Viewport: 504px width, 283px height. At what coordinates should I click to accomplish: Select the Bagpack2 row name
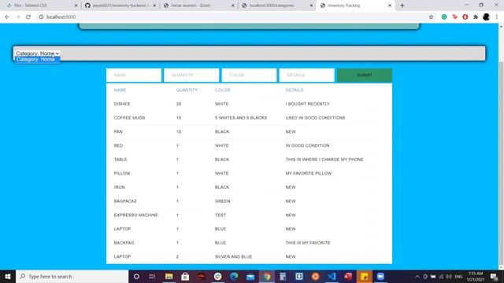[x=125, y=201]
